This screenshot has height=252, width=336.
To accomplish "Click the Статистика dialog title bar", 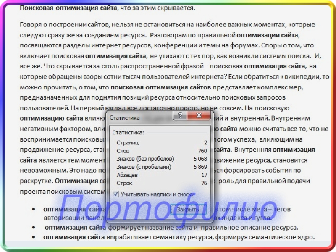I will [140, 118].
